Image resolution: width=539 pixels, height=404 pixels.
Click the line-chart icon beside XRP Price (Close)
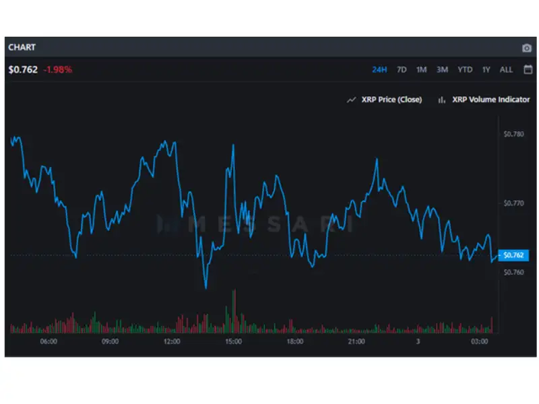click(x=351, y=99)
